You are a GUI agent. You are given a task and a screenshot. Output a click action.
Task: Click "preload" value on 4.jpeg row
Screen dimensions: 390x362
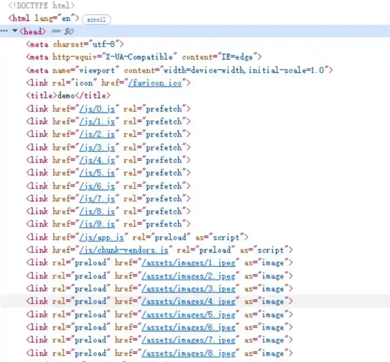pos(90,302)
